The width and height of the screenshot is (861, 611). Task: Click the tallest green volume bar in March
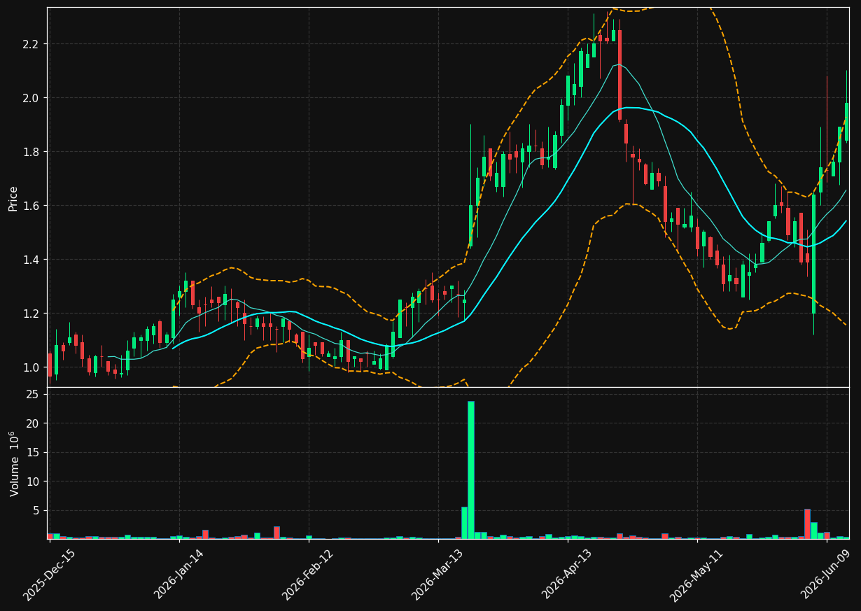coord(471,470)
